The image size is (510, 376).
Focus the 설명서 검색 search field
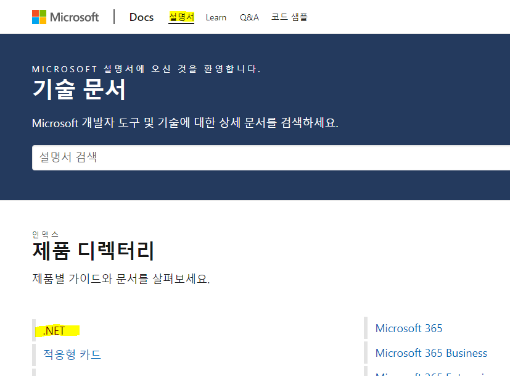coord(271,157)
